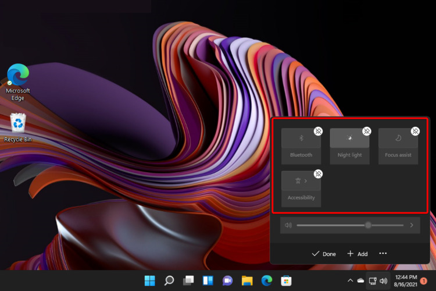The image size is (436, 291).
Task: Open Microsoft Store from the taskbar
Action: pos(286,281)
